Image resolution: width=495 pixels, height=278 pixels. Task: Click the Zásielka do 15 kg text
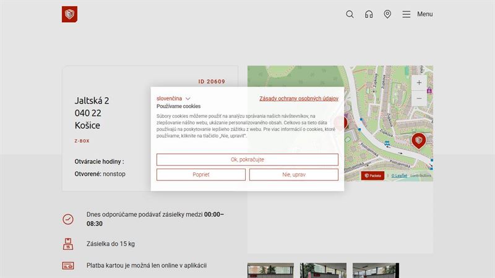[111, 244]
